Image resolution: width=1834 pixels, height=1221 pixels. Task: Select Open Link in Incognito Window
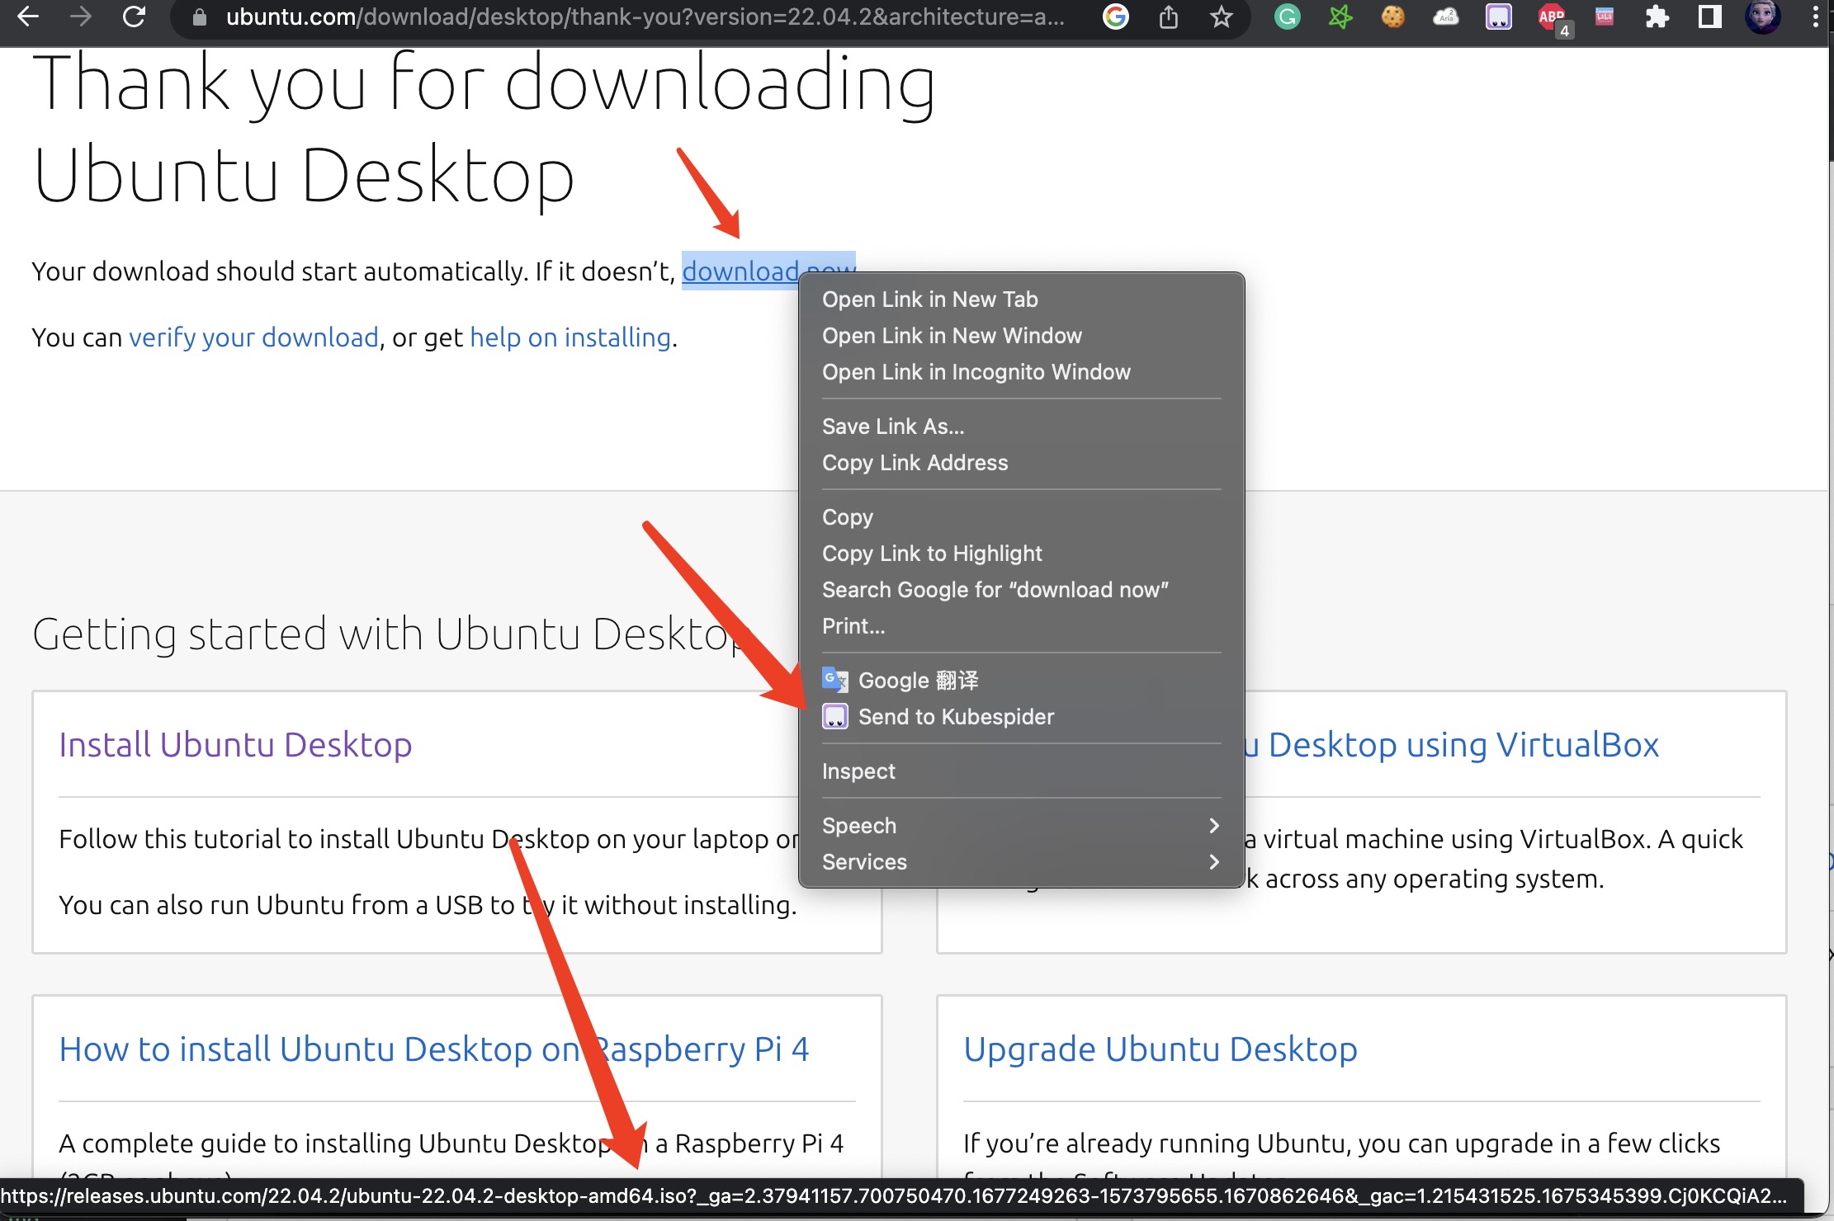(x=976, y=370)
